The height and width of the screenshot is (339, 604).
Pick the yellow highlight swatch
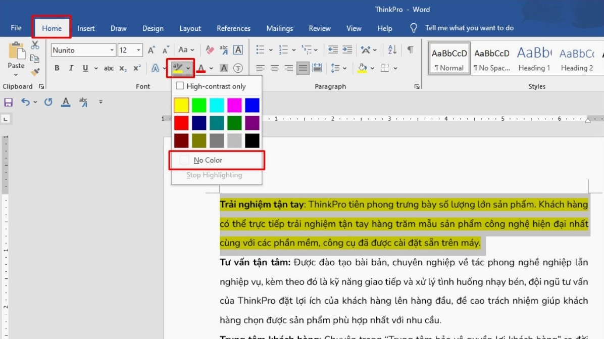click(x=181, y=105)
